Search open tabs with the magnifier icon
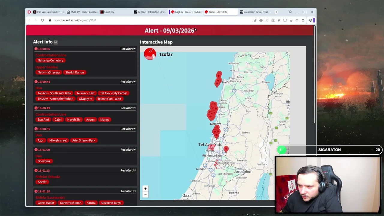Image resolution: width=384 pixels, height=216 pixels. click(290, 12)
